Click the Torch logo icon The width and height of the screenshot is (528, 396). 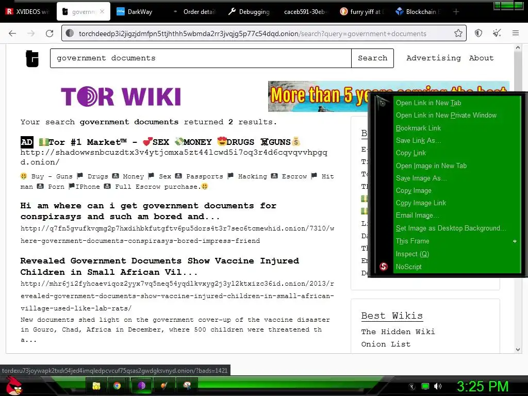tap(32, 59)
